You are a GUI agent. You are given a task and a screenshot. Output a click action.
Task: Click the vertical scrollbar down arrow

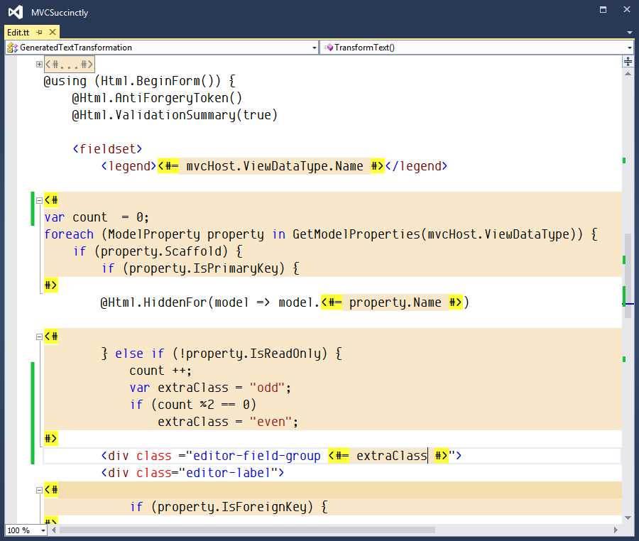(628, 518)
